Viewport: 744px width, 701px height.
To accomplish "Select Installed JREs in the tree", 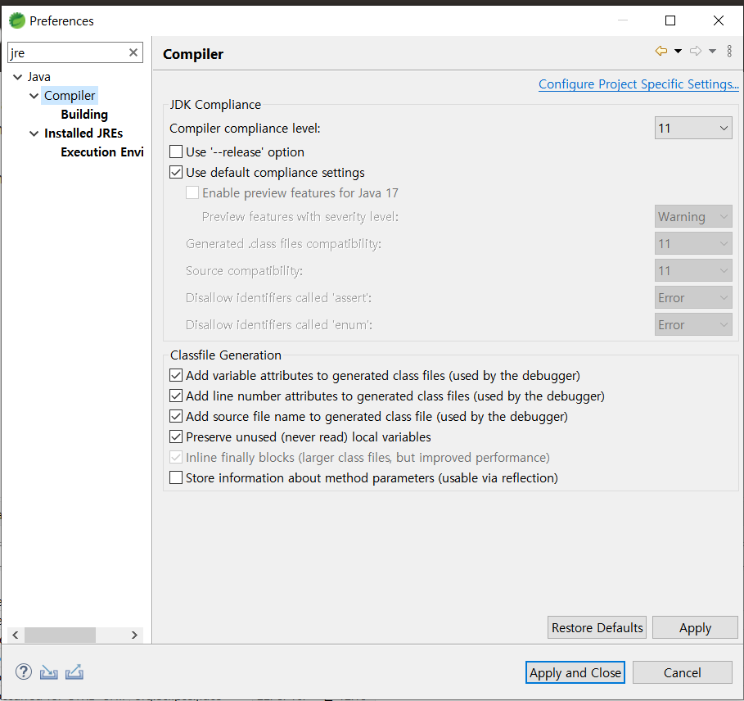I will point(83,133).
